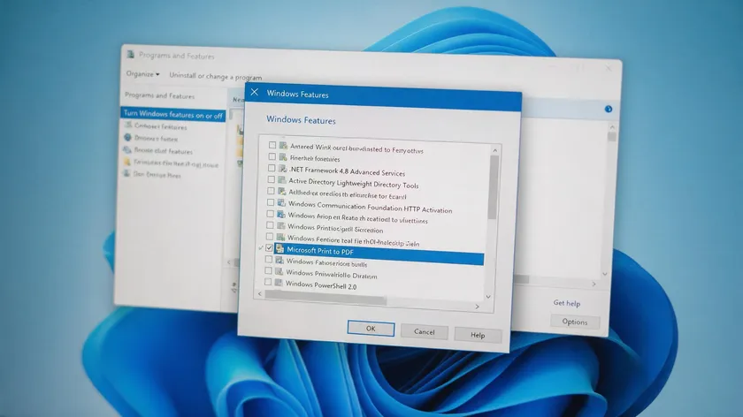Click the globe icon in Programs and Features sidebar
Image resolution: width=743 pixels, height=417 pixels.
click(127, 138)
